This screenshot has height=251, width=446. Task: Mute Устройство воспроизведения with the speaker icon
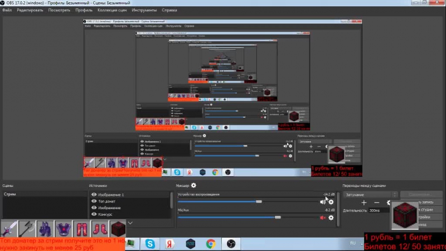323,202
